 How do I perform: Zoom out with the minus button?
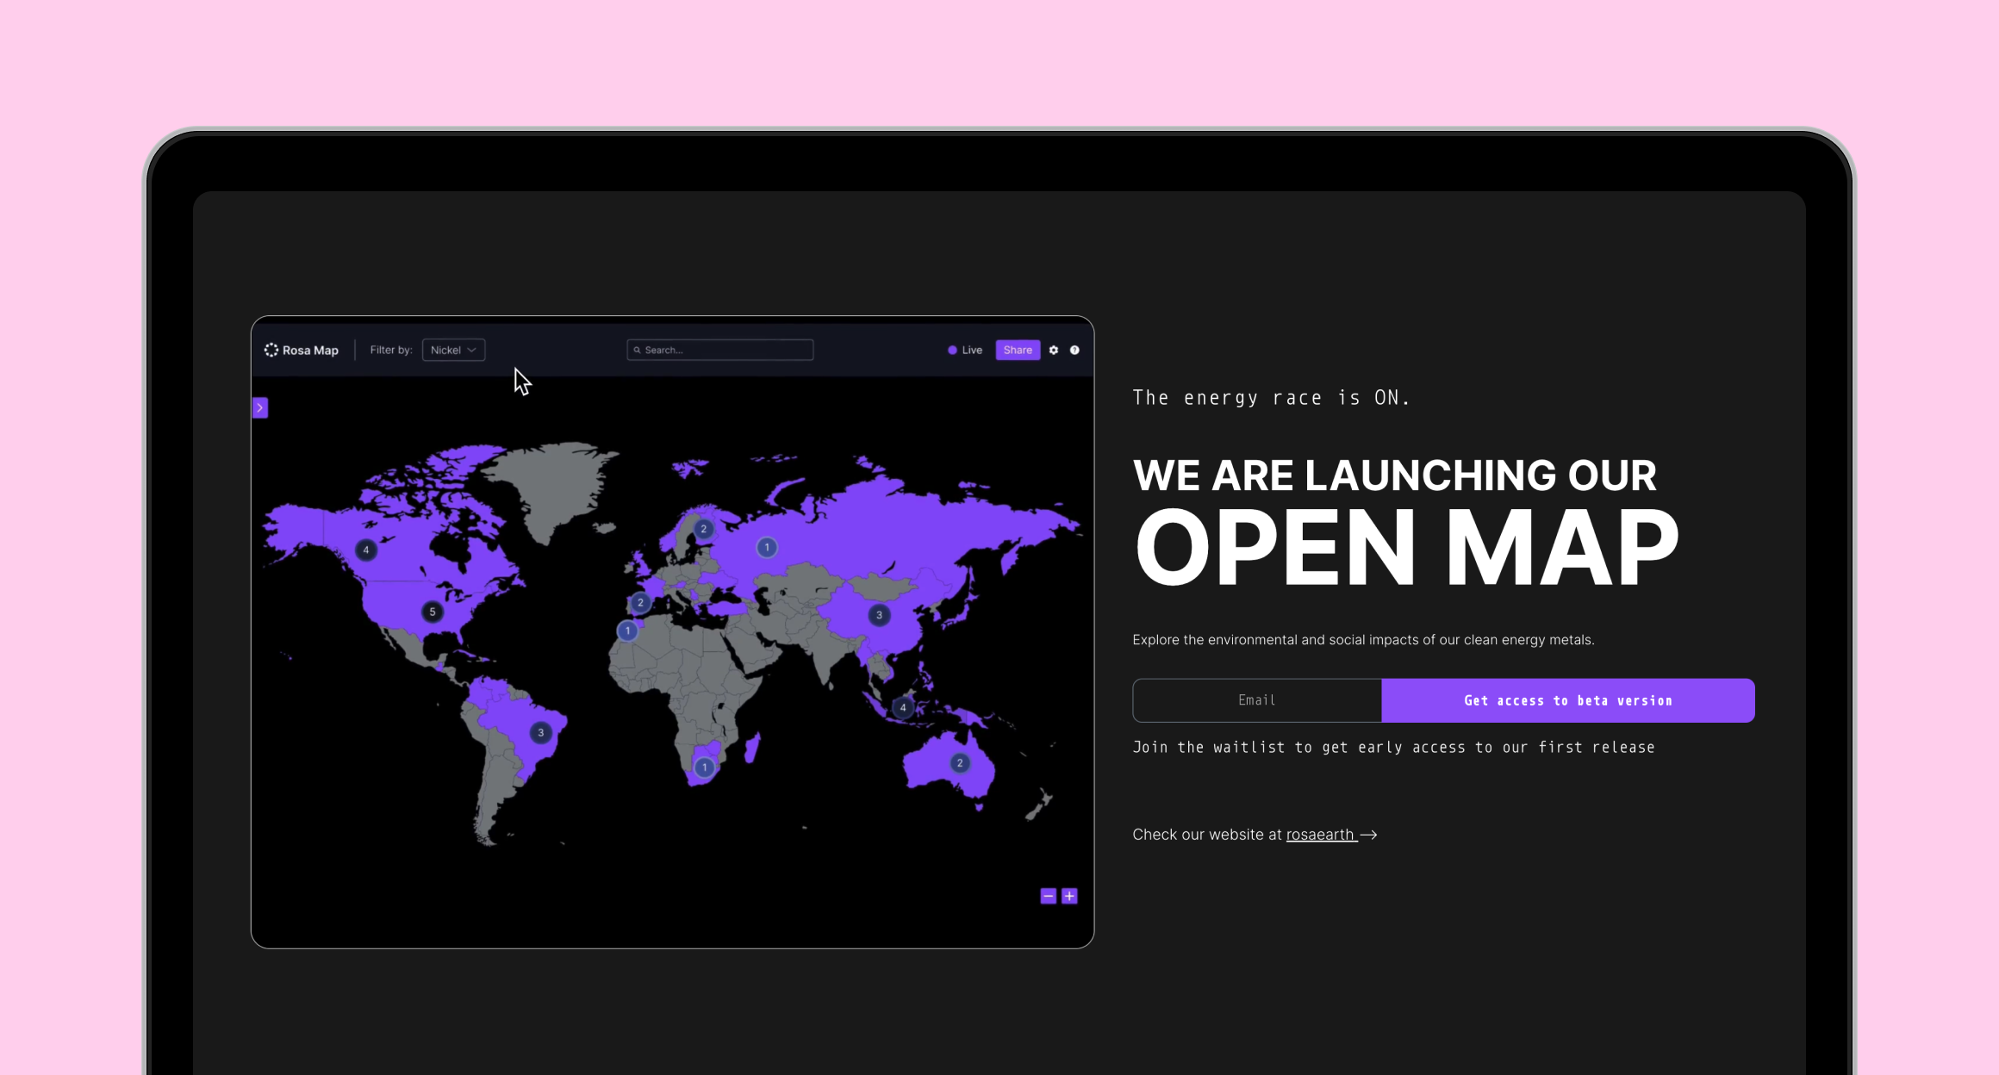(x=1048, y=896)
